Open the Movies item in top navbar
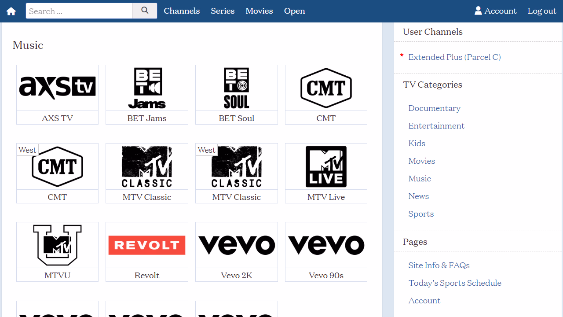This screenshot has width=563, height=317. pos(259,11)
